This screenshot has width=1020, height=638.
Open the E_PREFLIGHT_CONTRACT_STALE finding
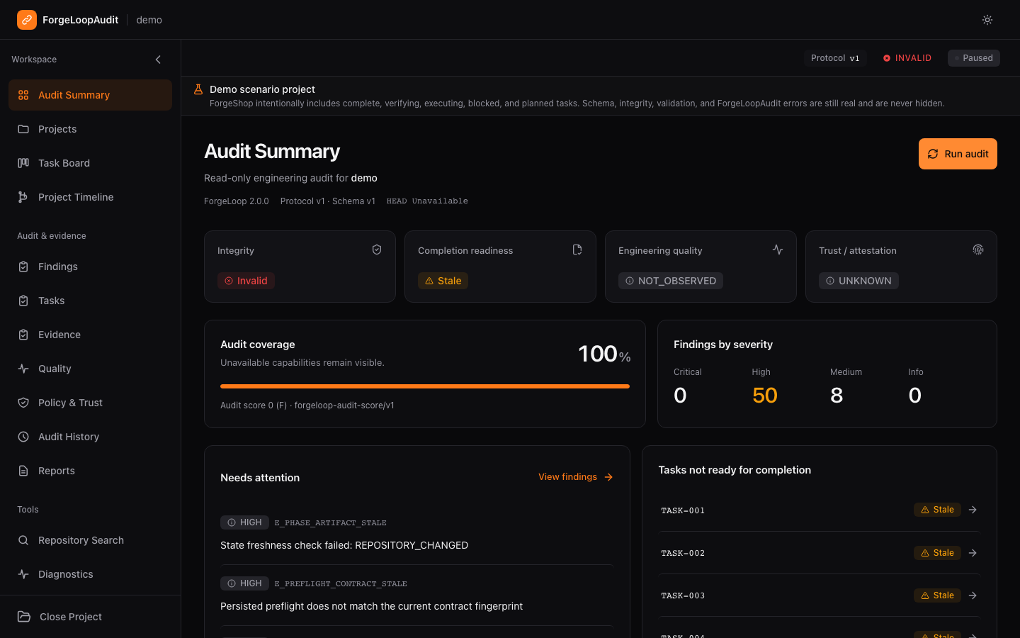416,595
